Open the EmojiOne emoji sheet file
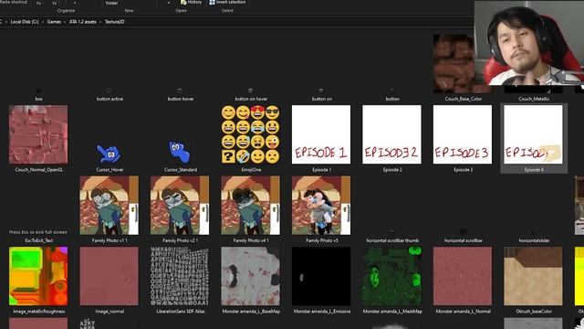This screenshot has height=329, width=584. point(250,134)
